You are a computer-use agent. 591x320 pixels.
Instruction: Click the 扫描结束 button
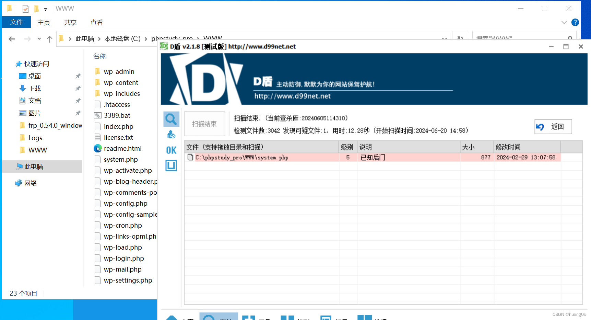pos(204,124)
